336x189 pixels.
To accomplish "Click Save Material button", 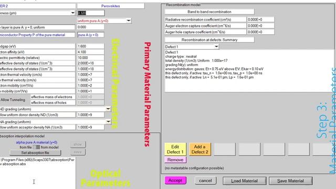I will 290,181.
